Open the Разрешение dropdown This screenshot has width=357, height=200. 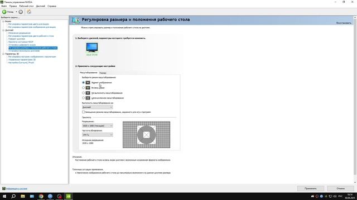tap(97, 126)
